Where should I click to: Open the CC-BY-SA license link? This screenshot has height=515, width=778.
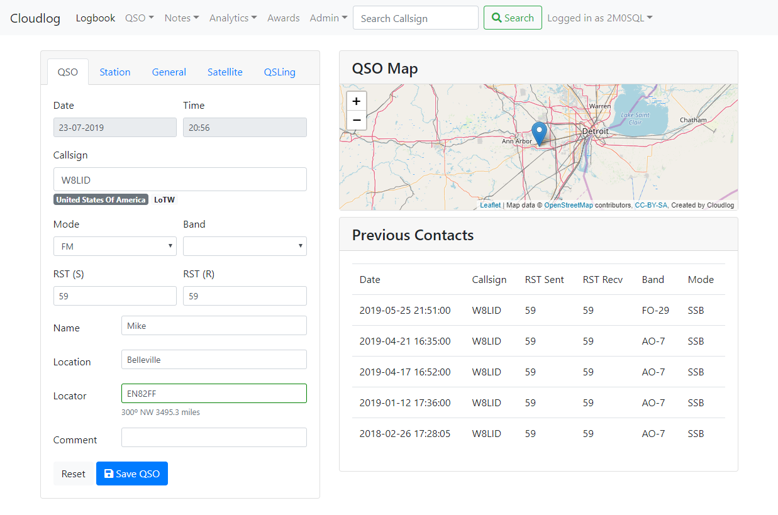click(x=651, y=205)
